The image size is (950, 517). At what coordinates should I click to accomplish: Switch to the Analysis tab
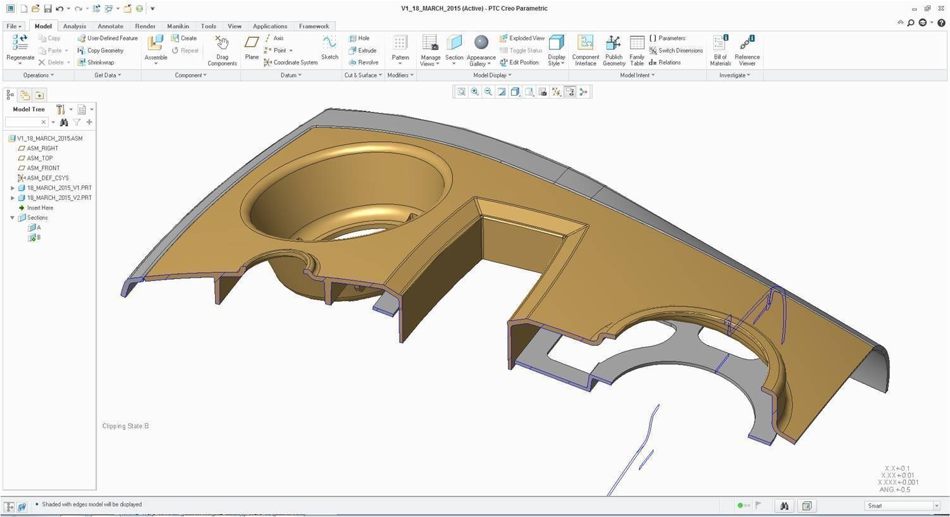pos(75,26)
